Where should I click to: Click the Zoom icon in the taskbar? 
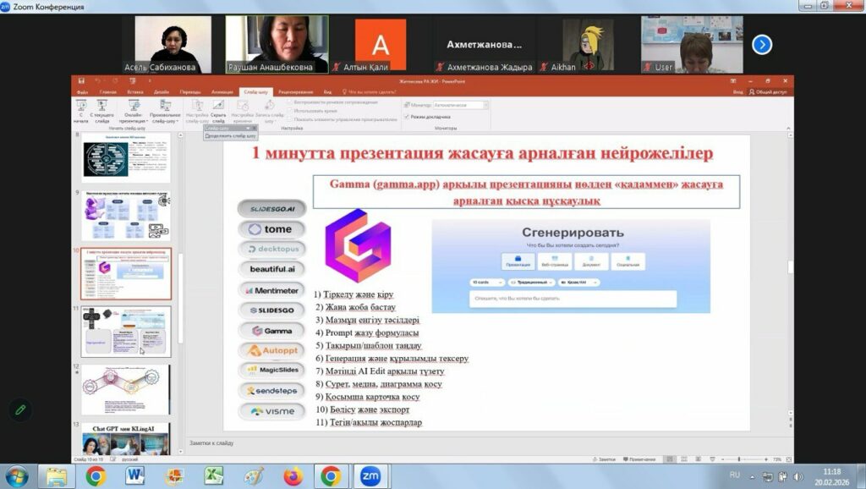tap(370, 476)
